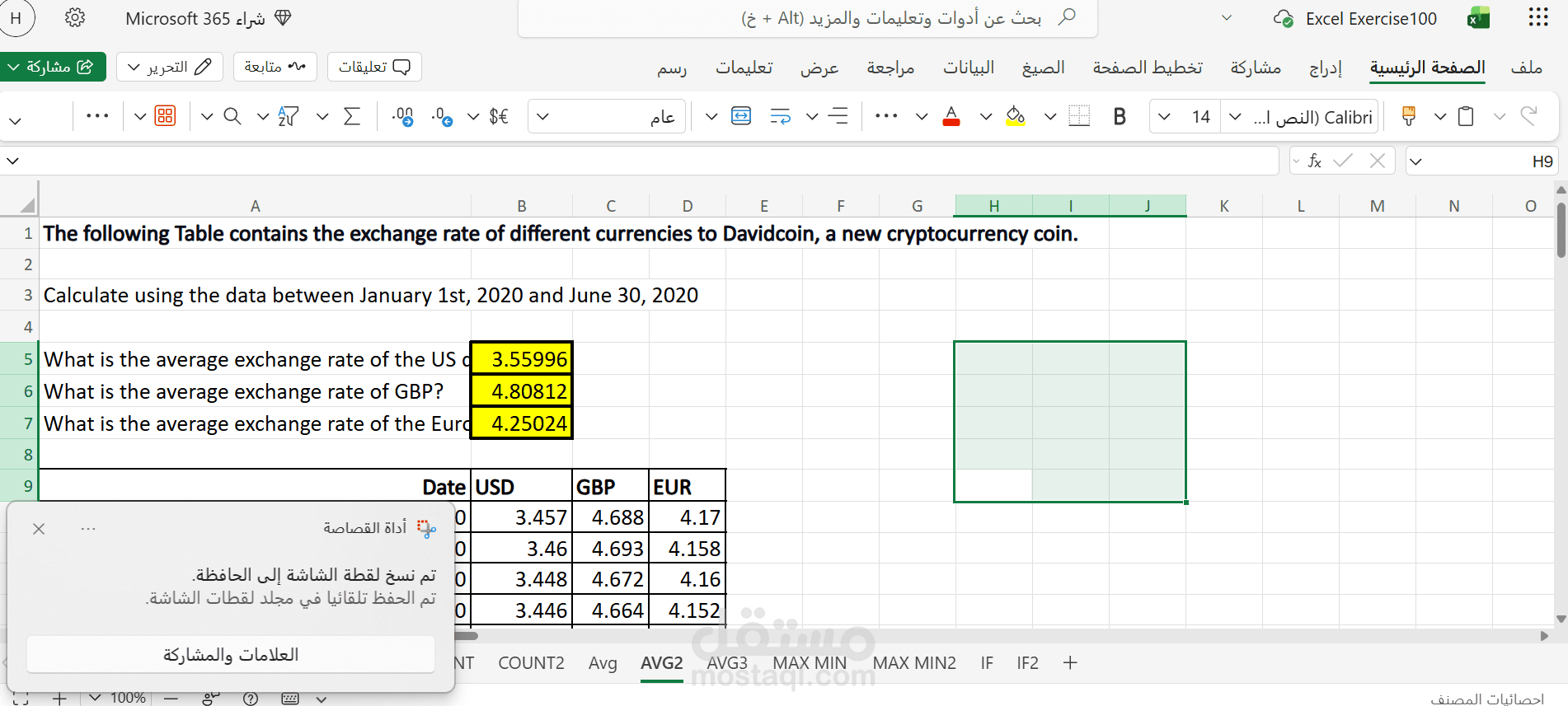
Task: Click the format painter icon
Action: (x=1409, y=116)
